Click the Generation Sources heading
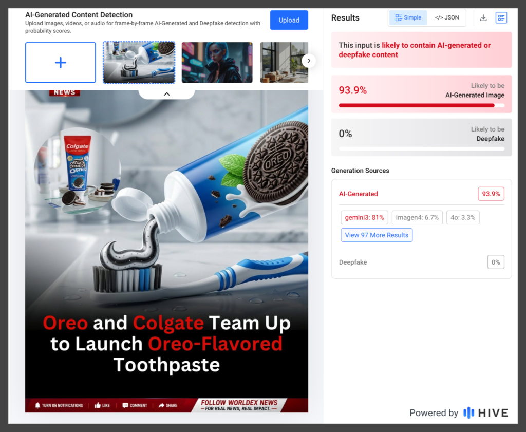The width and height of the screenshot is (526, 432). 360,171
